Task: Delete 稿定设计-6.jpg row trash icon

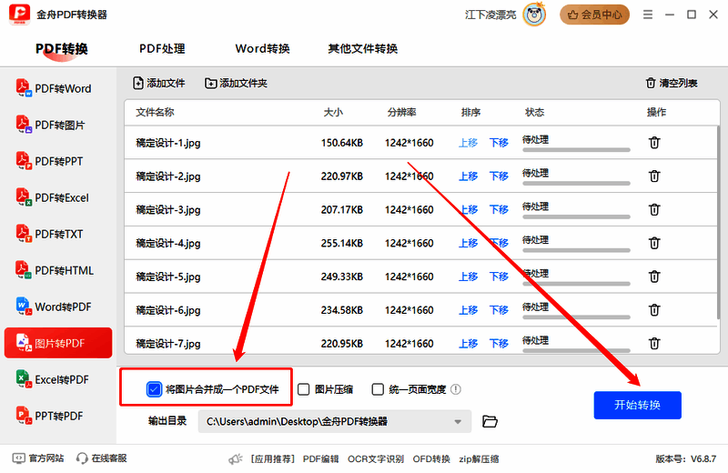Action: [654, 309]
